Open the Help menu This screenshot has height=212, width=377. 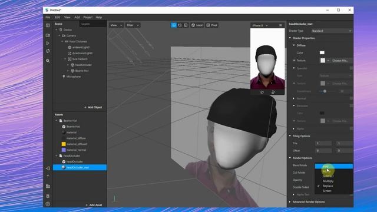point(99,17)
